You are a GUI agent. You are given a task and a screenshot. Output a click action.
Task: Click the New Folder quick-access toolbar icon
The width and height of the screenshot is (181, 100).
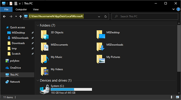tap(16, 4)
